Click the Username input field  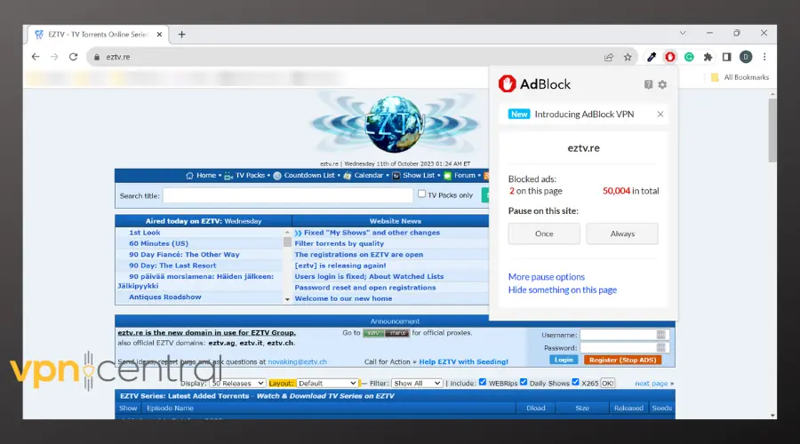pos(623,335)
